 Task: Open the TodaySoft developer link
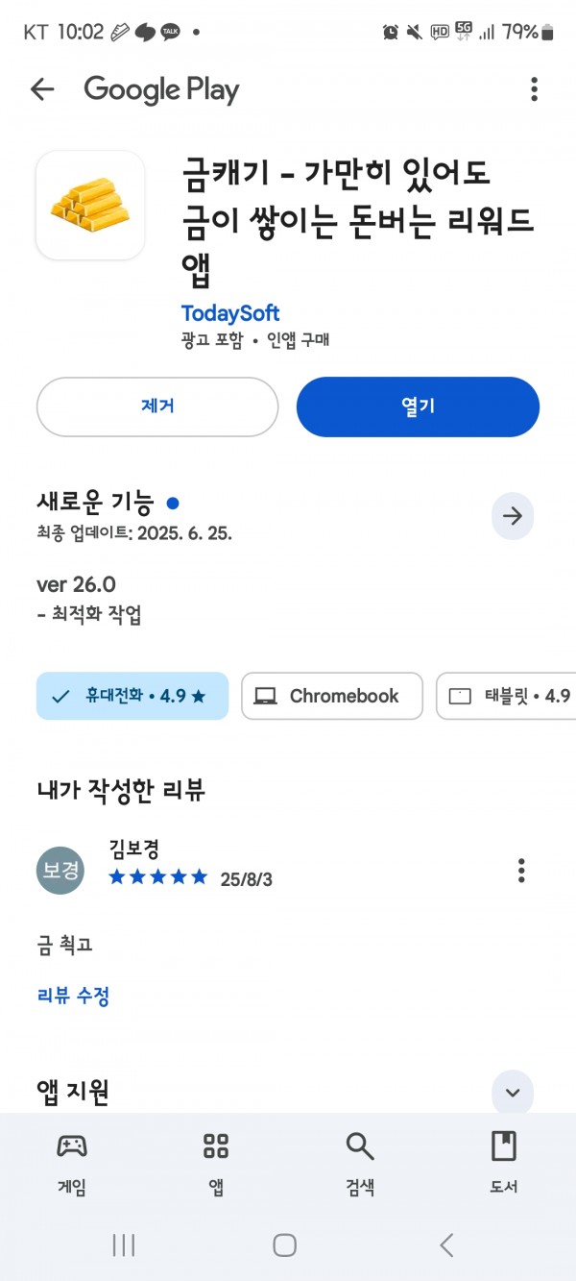[x=230, y=313]
